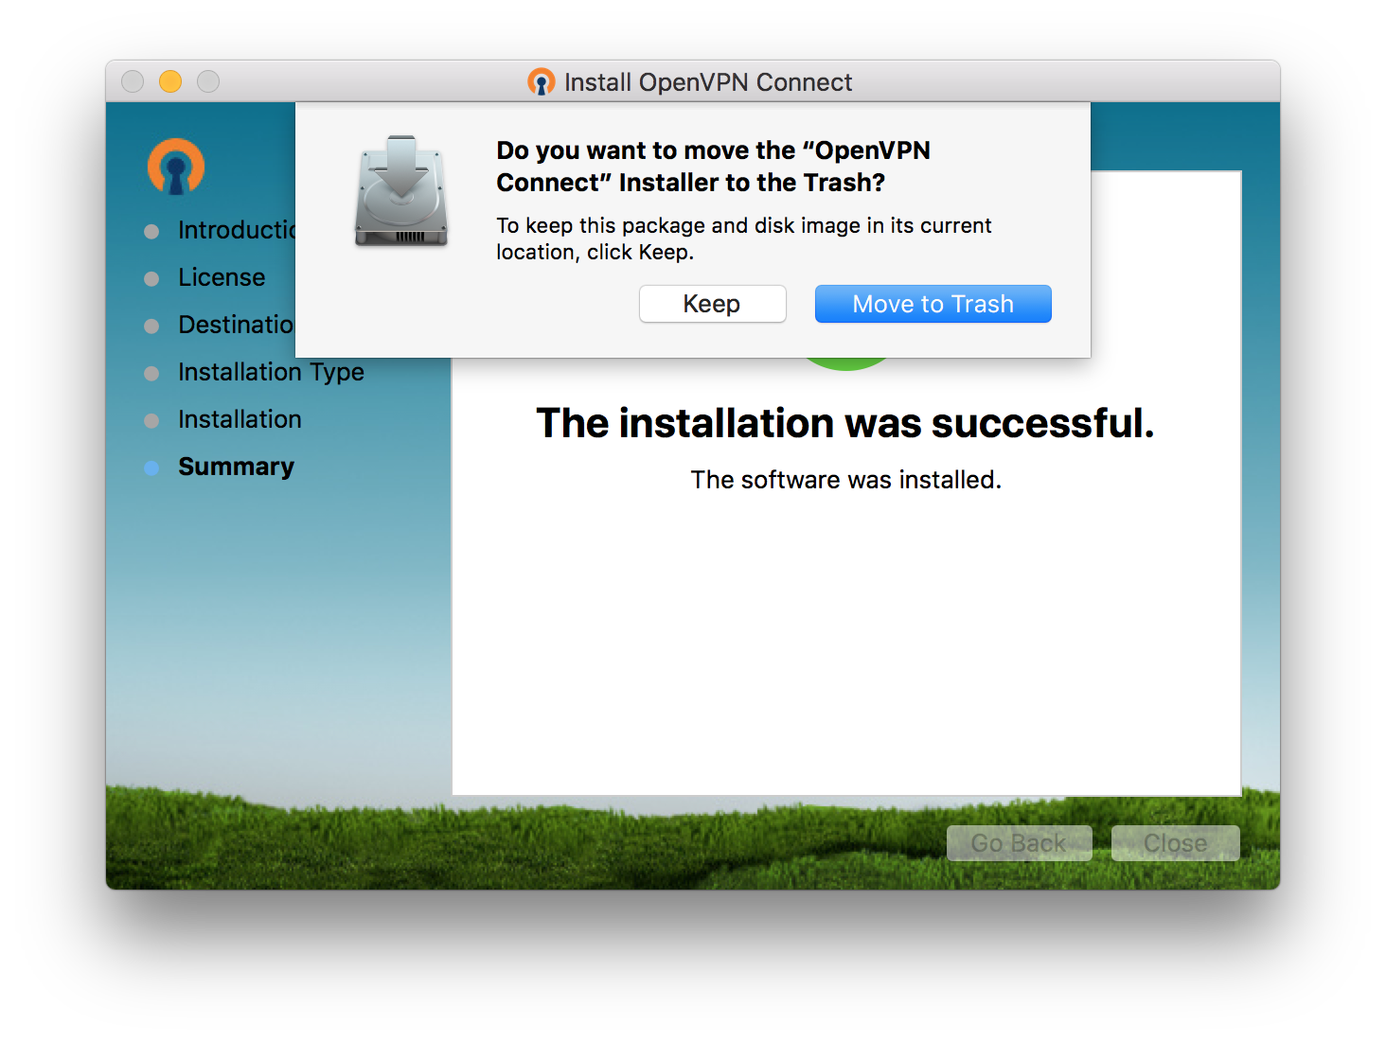Click the gray zoom button in title bar

(x=208, y=82)
